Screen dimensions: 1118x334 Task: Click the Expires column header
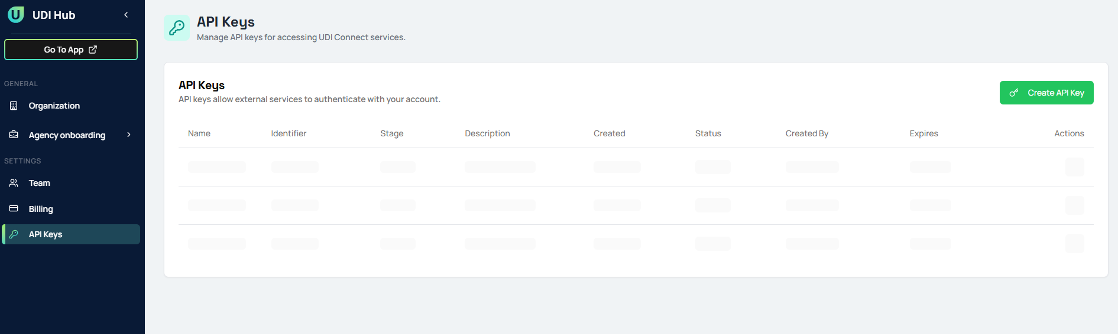[924, 133]
